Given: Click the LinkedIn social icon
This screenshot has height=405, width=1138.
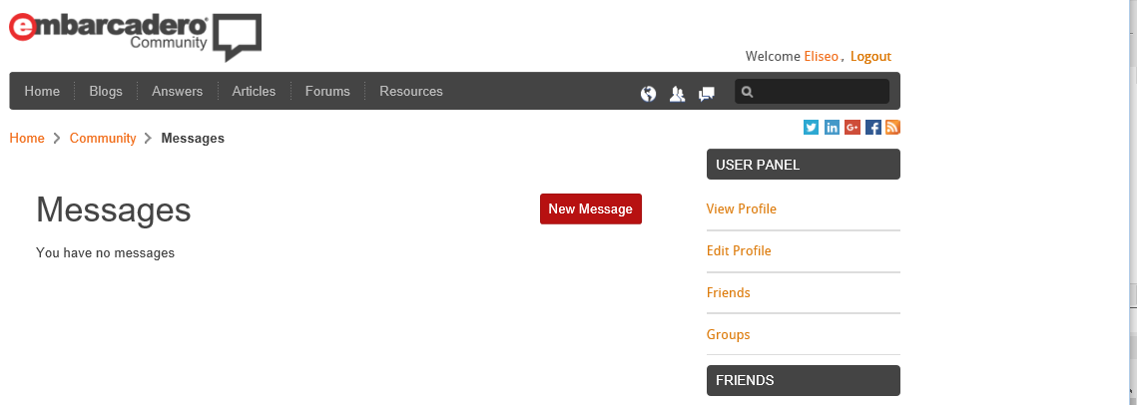Looking at the screenshot, I should [x=832, y=127].
